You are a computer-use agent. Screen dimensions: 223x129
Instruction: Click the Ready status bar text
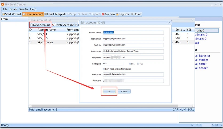tap(5, 125)
